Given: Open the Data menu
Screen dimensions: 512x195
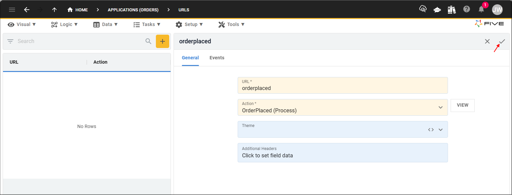Looking at the screenshot, I should [x=105, y=24].
